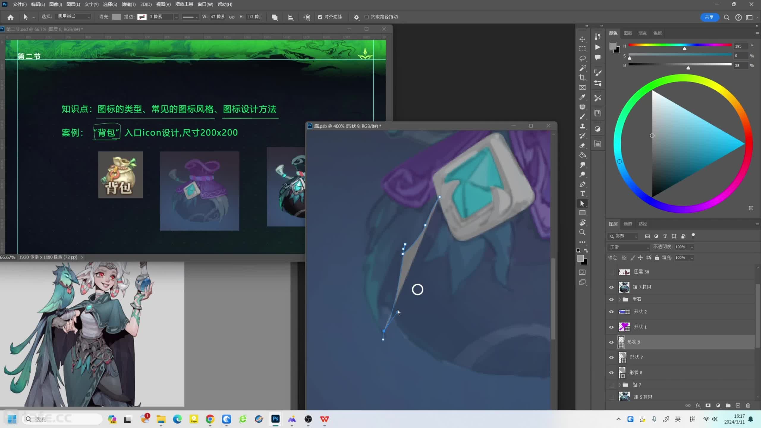Image resolution: width=761 pixels, height=428 pixels.
Task: Delete layer with the trash icon
Action: pyautogui.click(x=748, y=406)
